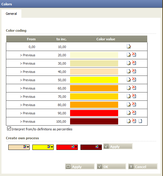Delete the 40,00 color row
This screenshot has width=163, height=176.
pyautogui.click(x=134, y=71)
